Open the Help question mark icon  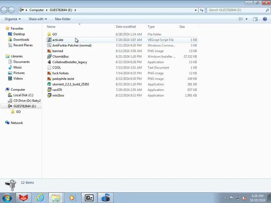[x=265, y=19]
